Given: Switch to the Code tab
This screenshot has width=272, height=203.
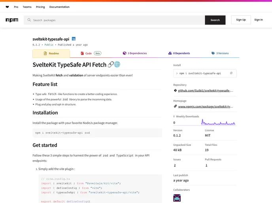Looking at the screenshot, I should coord(91,53).
